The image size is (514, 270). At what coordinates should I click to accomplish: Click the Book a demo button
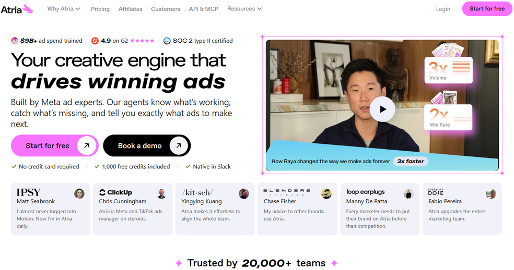[x=147, y=145]
